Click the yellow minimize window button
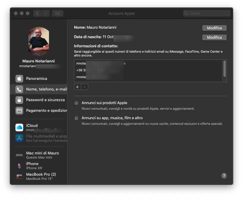The width and height of the screenshot is (243, 197). pyautogui.click(x=22, y=13)
